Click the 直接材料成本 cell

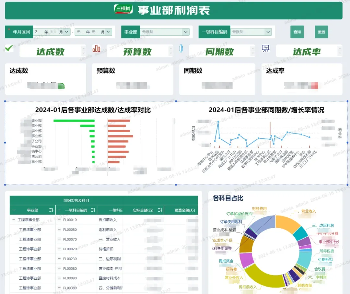pos(110,278)
